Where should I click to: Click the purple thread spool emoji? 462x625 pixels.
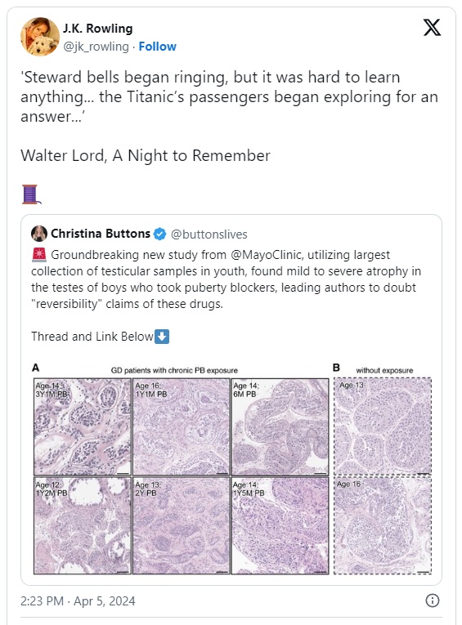(31, 194)
